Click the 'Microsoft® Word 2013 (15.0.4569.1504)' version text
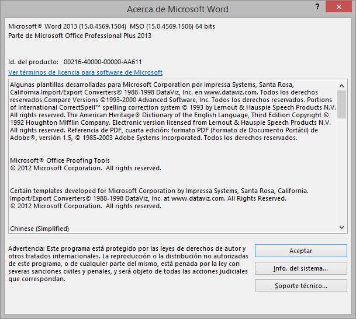Viewport: 356px width, 319px height. click(67, 26)
